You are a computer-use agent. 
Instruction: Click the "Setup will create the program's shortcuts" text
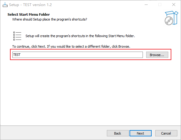click(80, 36)
